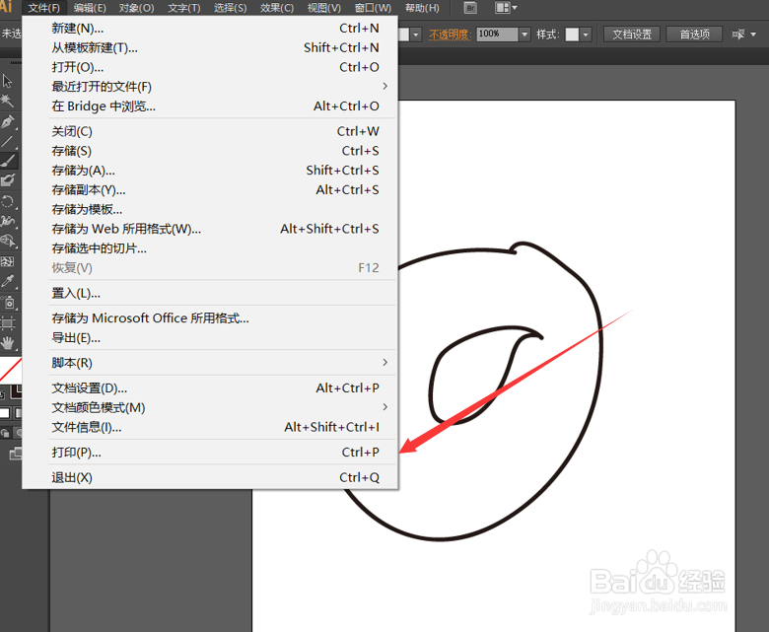Choose 存储为 Web 所用格式(W)...
The width and height of the screenshot is (769, 632).
[x=210, y=229]
